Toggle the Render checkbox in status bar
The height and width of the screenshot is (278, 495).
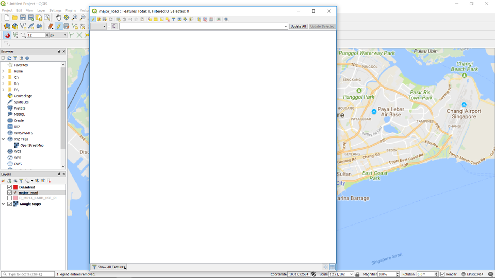point(442,274)
